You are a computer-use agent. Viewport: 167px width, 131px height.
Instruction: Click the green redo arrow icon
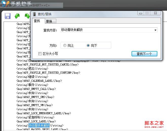click(x=27, y=16)
